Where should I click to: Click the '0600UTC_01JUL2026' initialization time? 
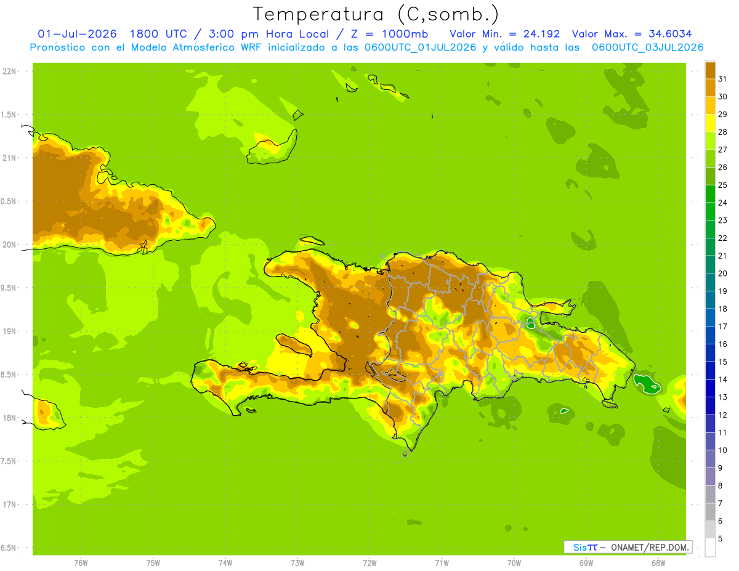click(418, 47)
